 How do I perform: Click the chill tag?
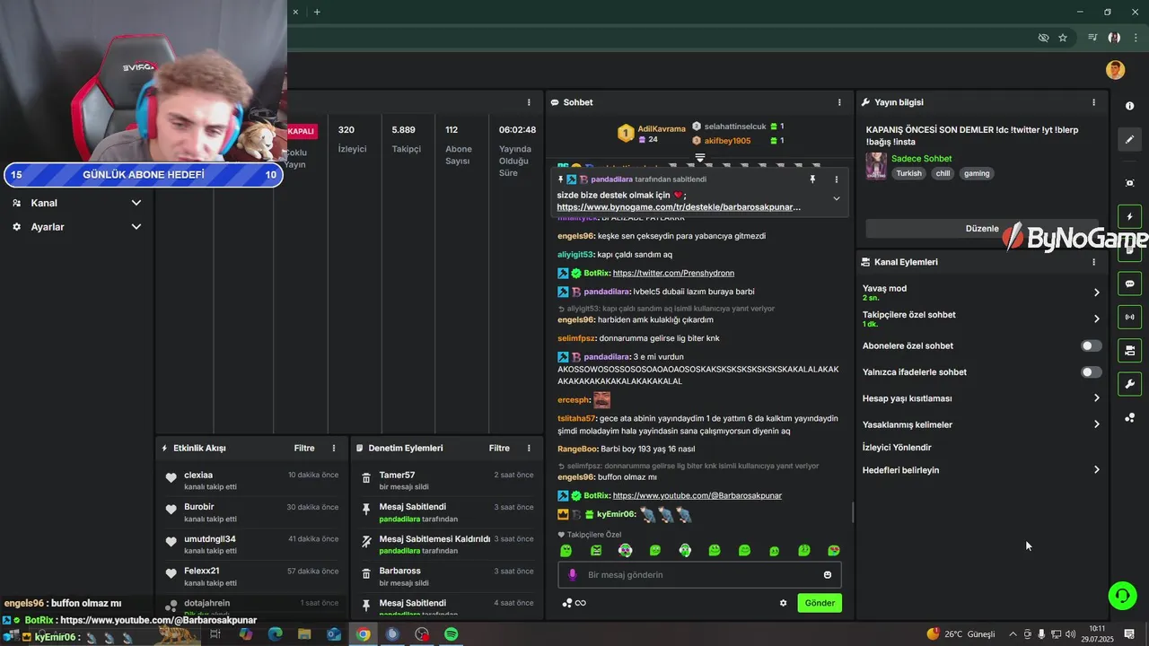[943, 173]
